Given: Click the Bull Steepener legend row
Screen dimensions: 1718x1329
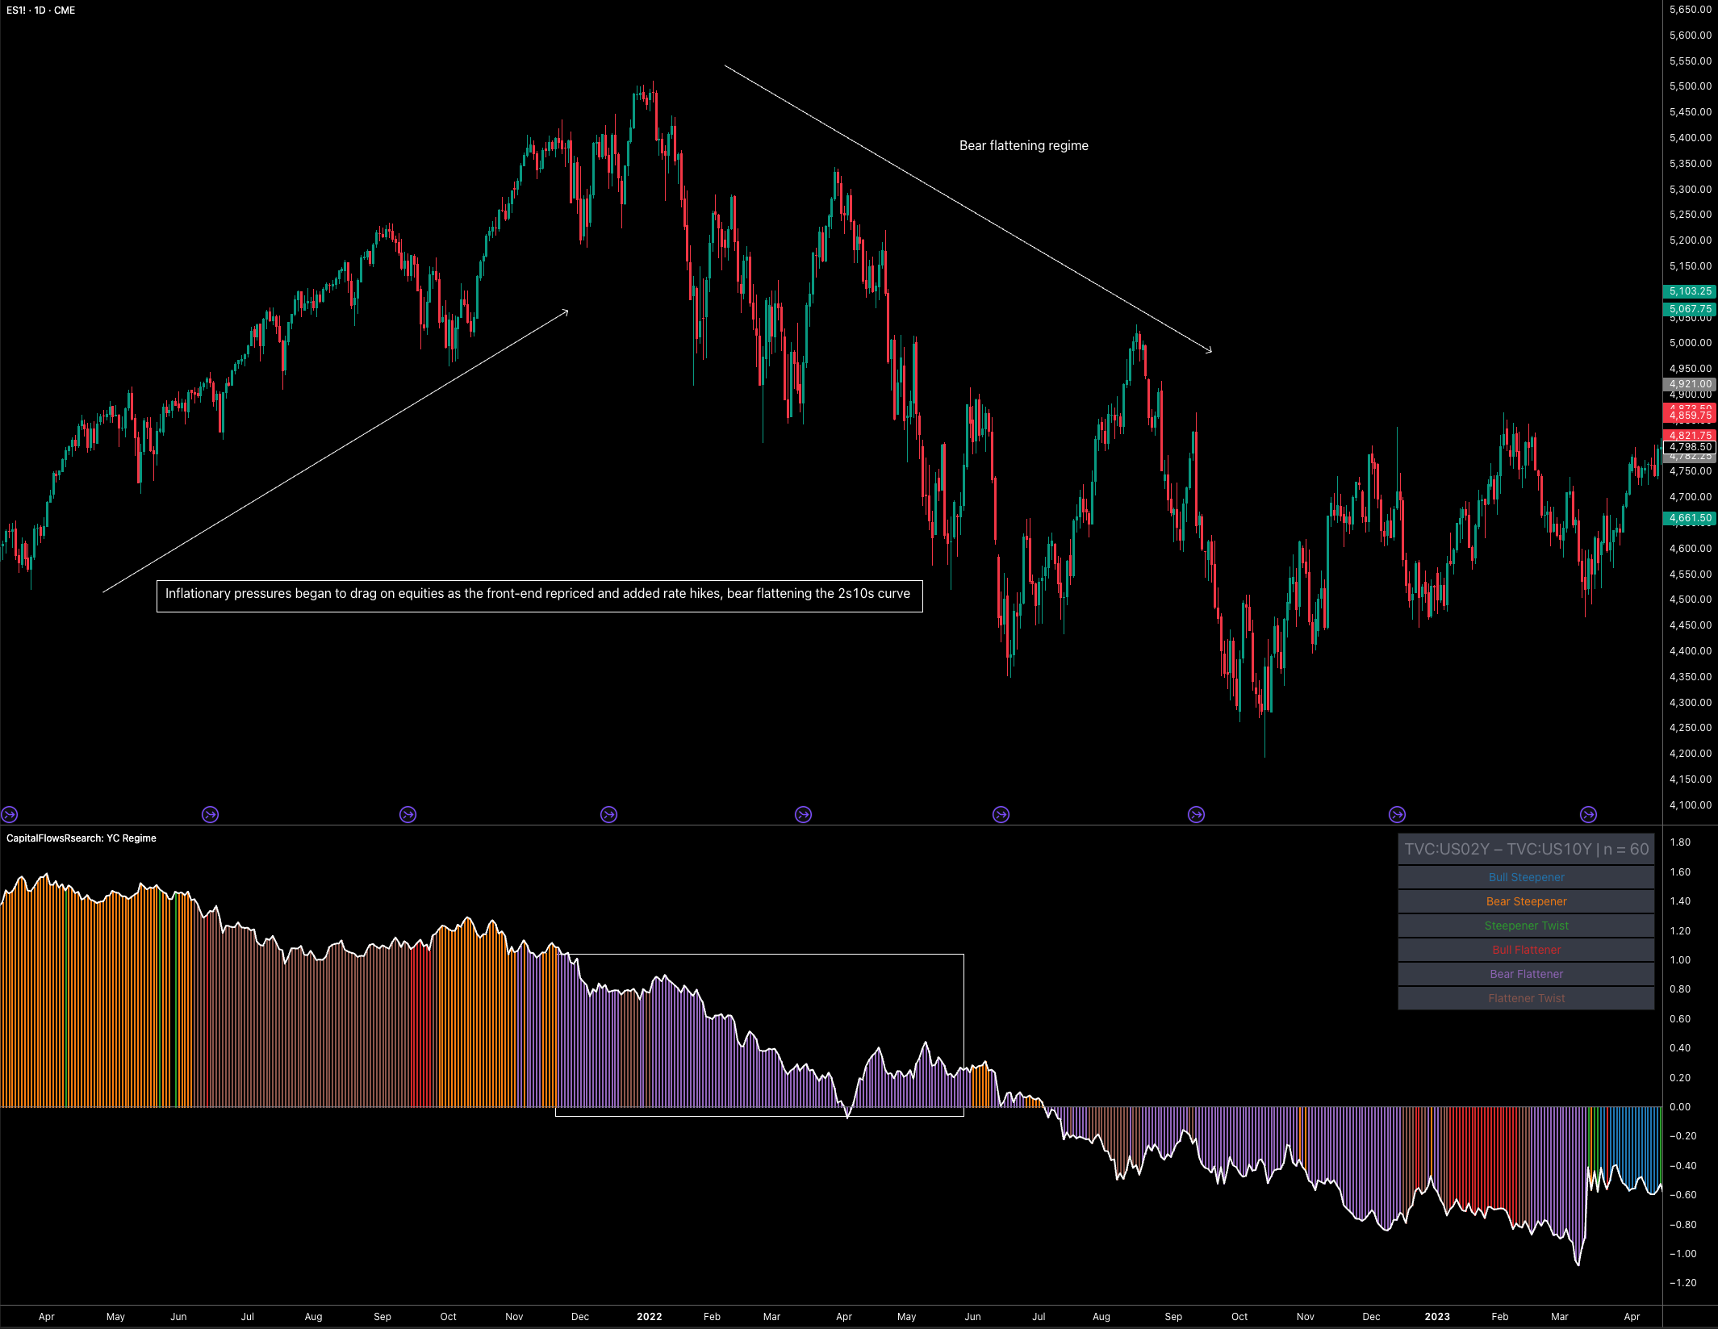Looking at the screenshot, I should coord(1525,877).
